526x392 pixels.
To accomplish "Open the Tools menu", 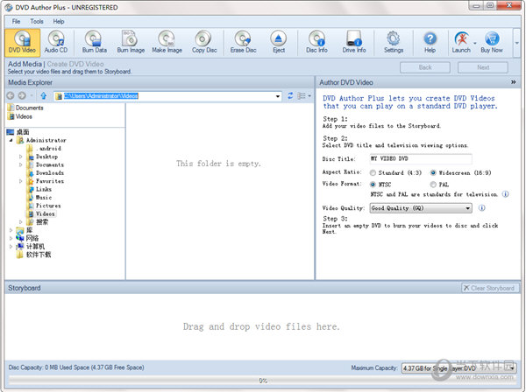I will coord(37,21).
